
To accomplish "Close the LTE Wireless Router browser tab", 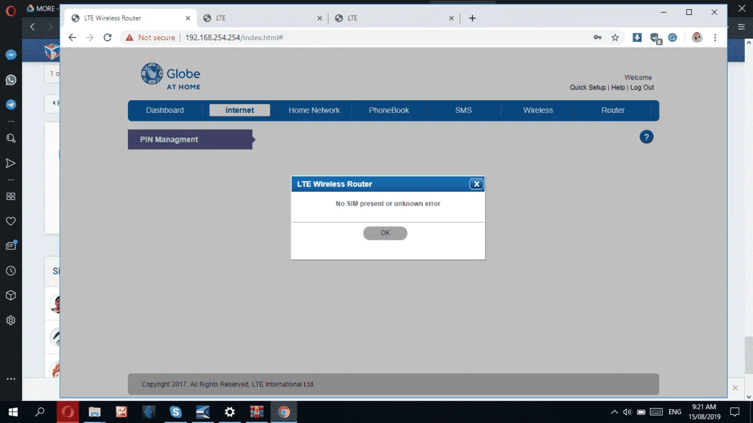I will [x=188, y=18].
